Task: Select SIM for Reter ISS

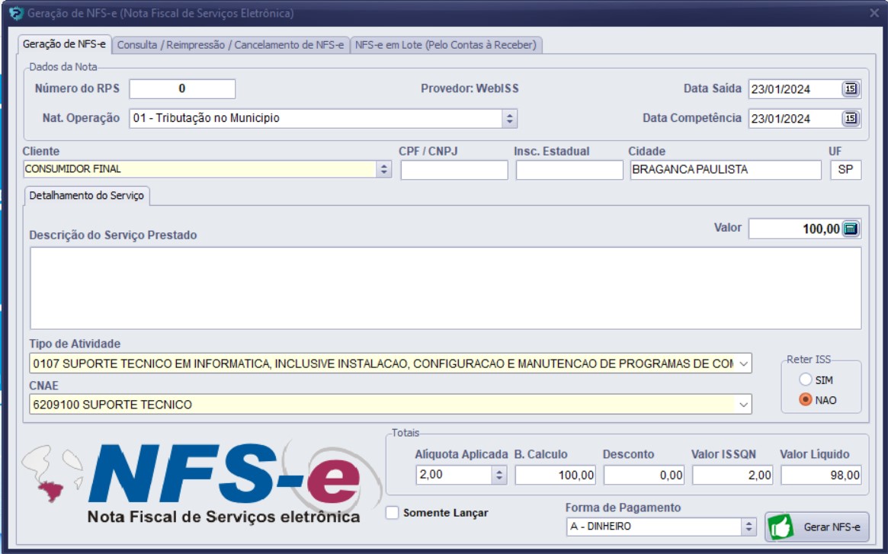Action: pos(805,379)
